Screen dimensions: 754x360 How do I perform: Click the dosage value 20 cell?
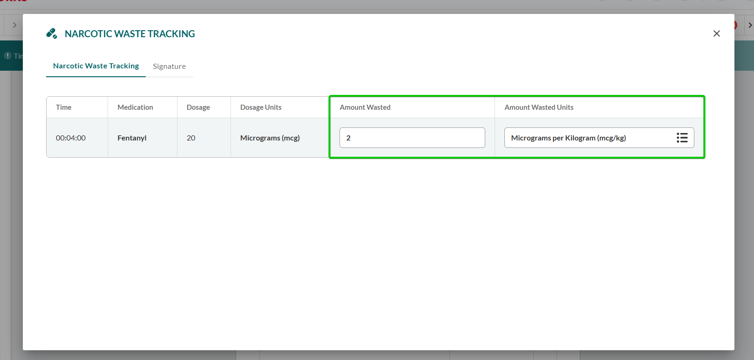[x=191, y=138]
